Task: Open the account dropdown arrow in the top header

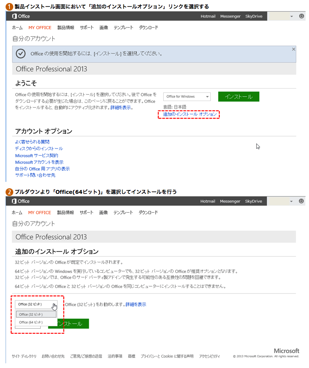Action: [x=291, y=16]
